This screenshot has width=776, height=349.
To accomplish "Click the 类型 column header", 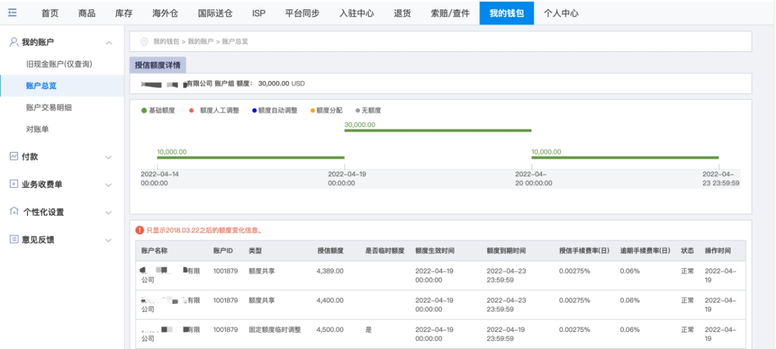I will pyautogui.click(x=255, y=251).
